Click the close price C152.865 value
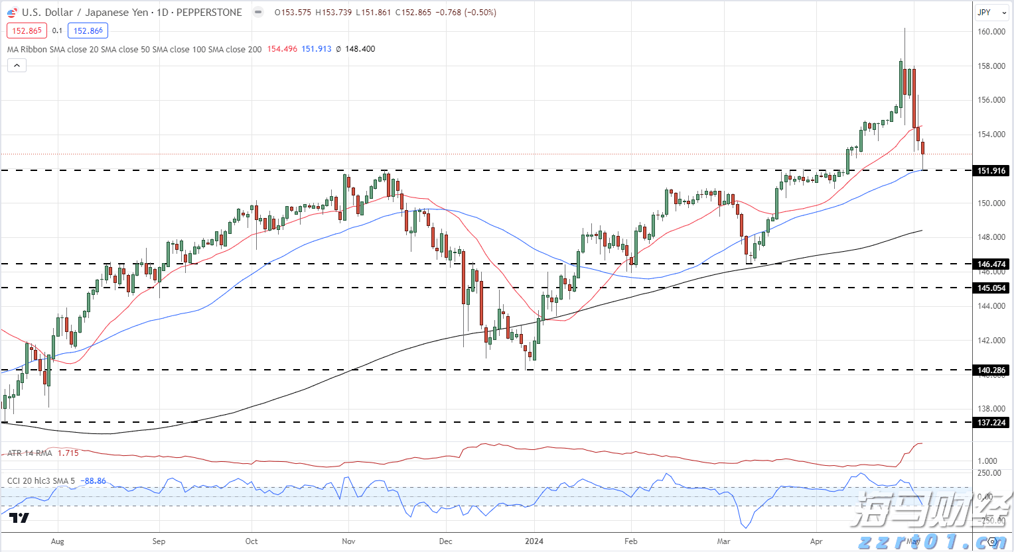1014x552 pixels. [x=413, y=13]
